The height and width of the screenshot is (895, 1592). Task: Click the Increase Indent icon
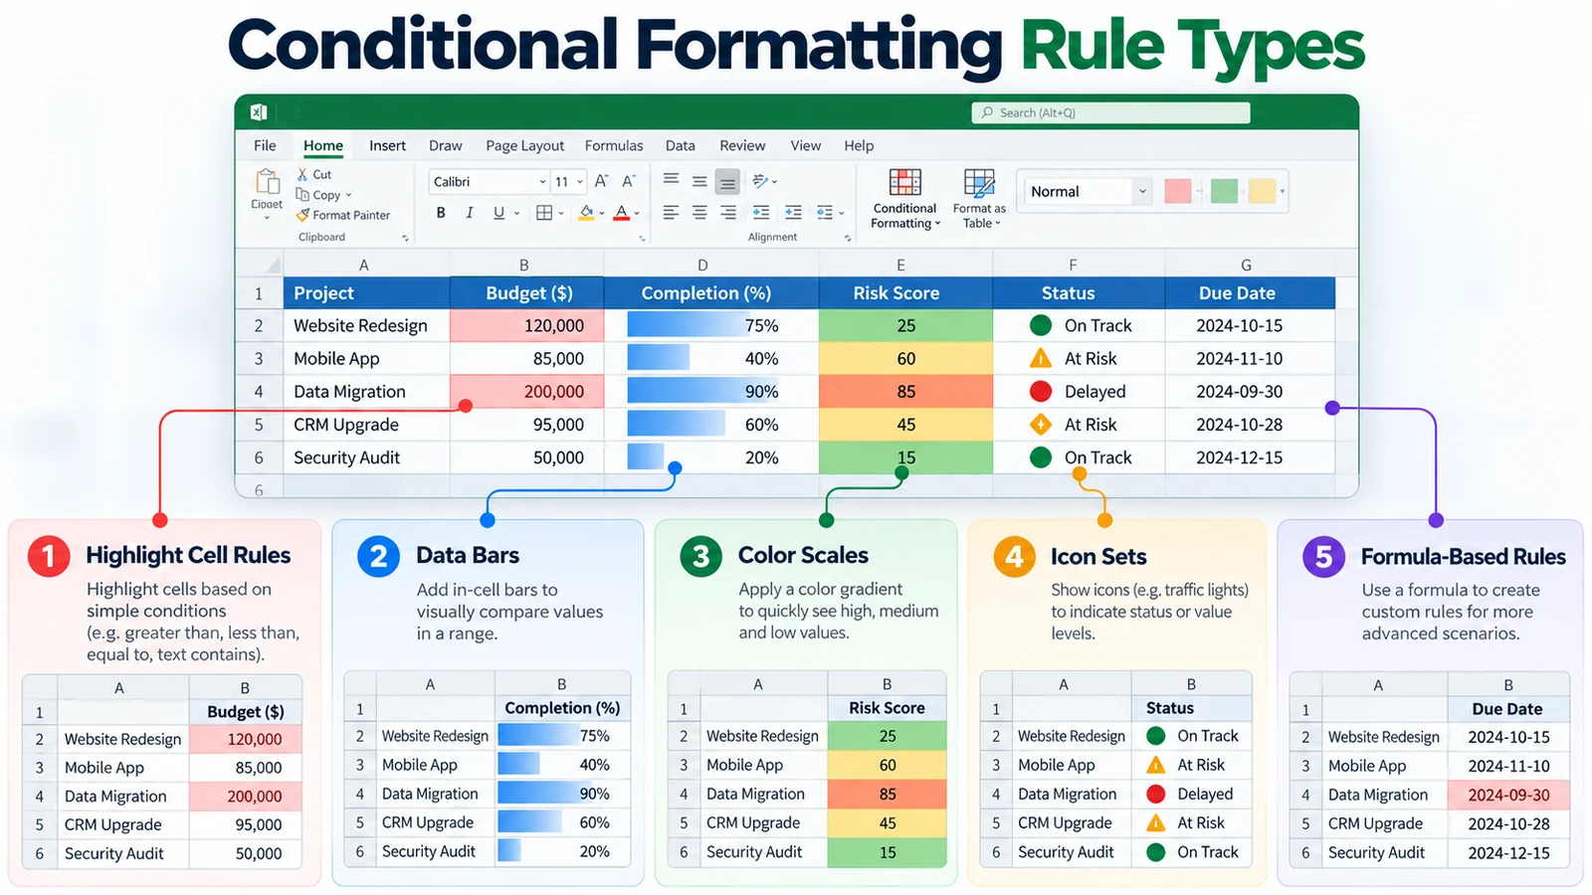click(x=793, y=213)
